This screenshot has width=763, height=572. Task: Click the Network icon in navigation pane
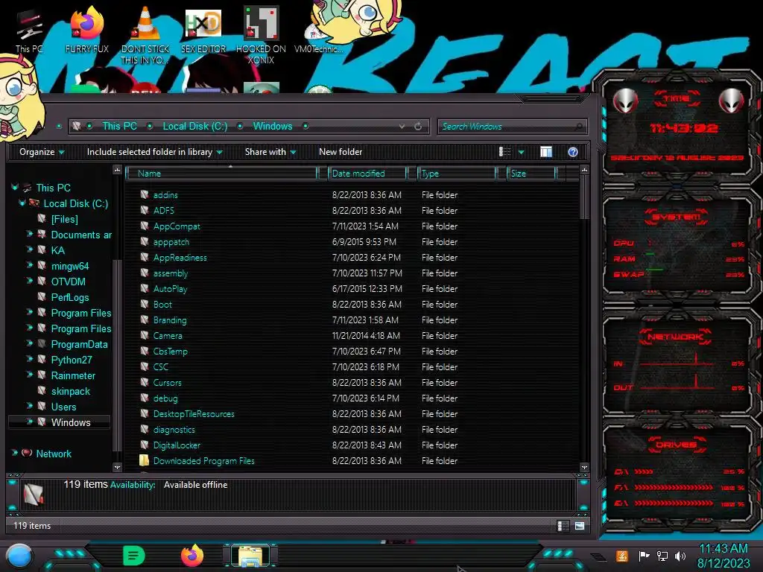[x=28, y=454]
